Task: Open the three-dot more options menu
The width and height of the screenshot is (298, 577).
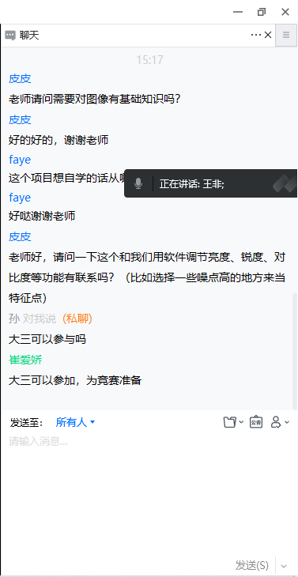Action: point(255,35)
